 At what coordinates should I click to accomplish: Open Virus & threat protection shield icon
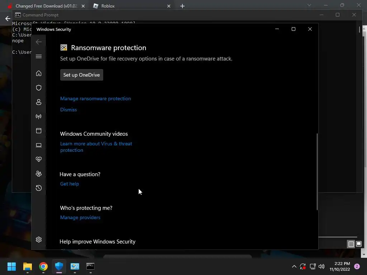pyautogui.click(x=39, y=88)
